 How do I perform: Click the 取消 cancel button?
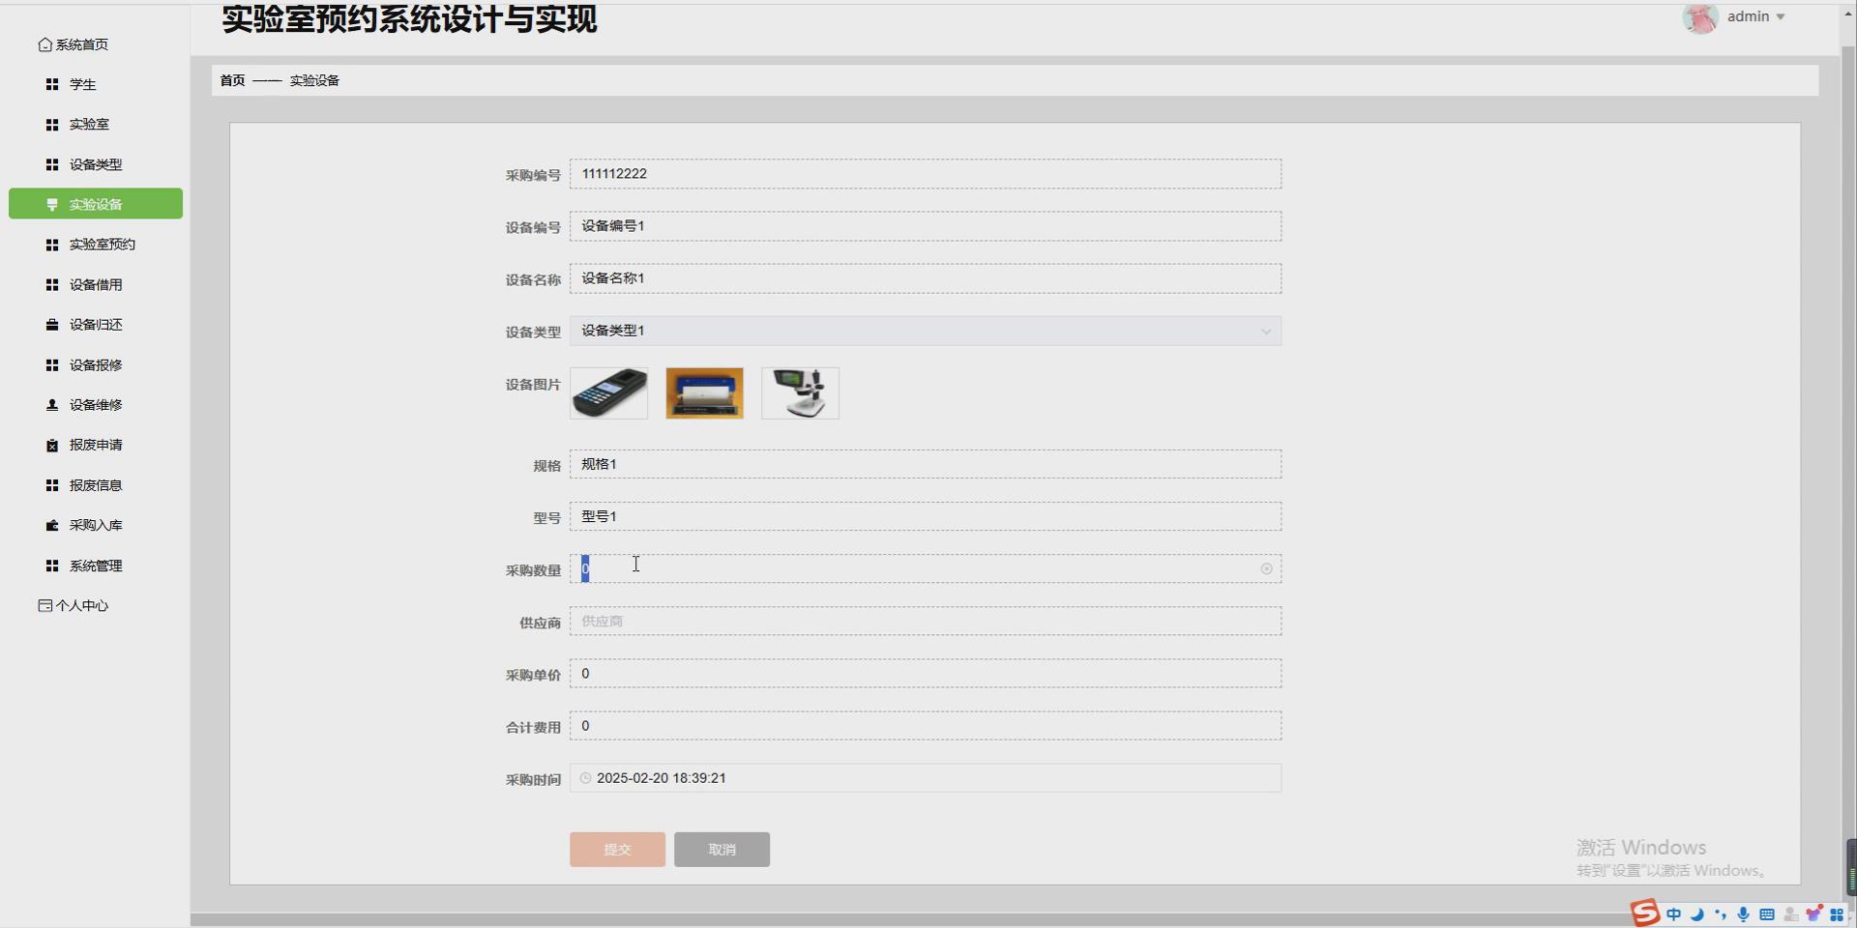(x=721, y=849)
